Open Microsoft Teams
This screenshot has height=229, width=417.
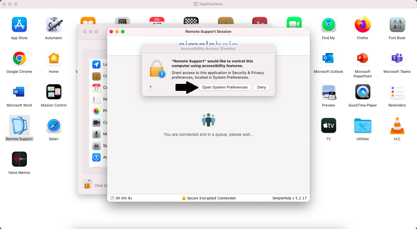[x=397, y=58]
